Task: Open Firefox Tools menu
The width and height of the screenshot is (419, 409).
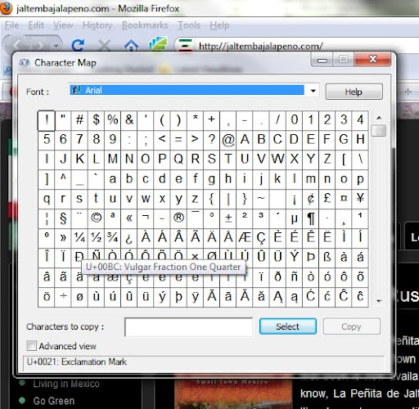Action: point(189,25)
